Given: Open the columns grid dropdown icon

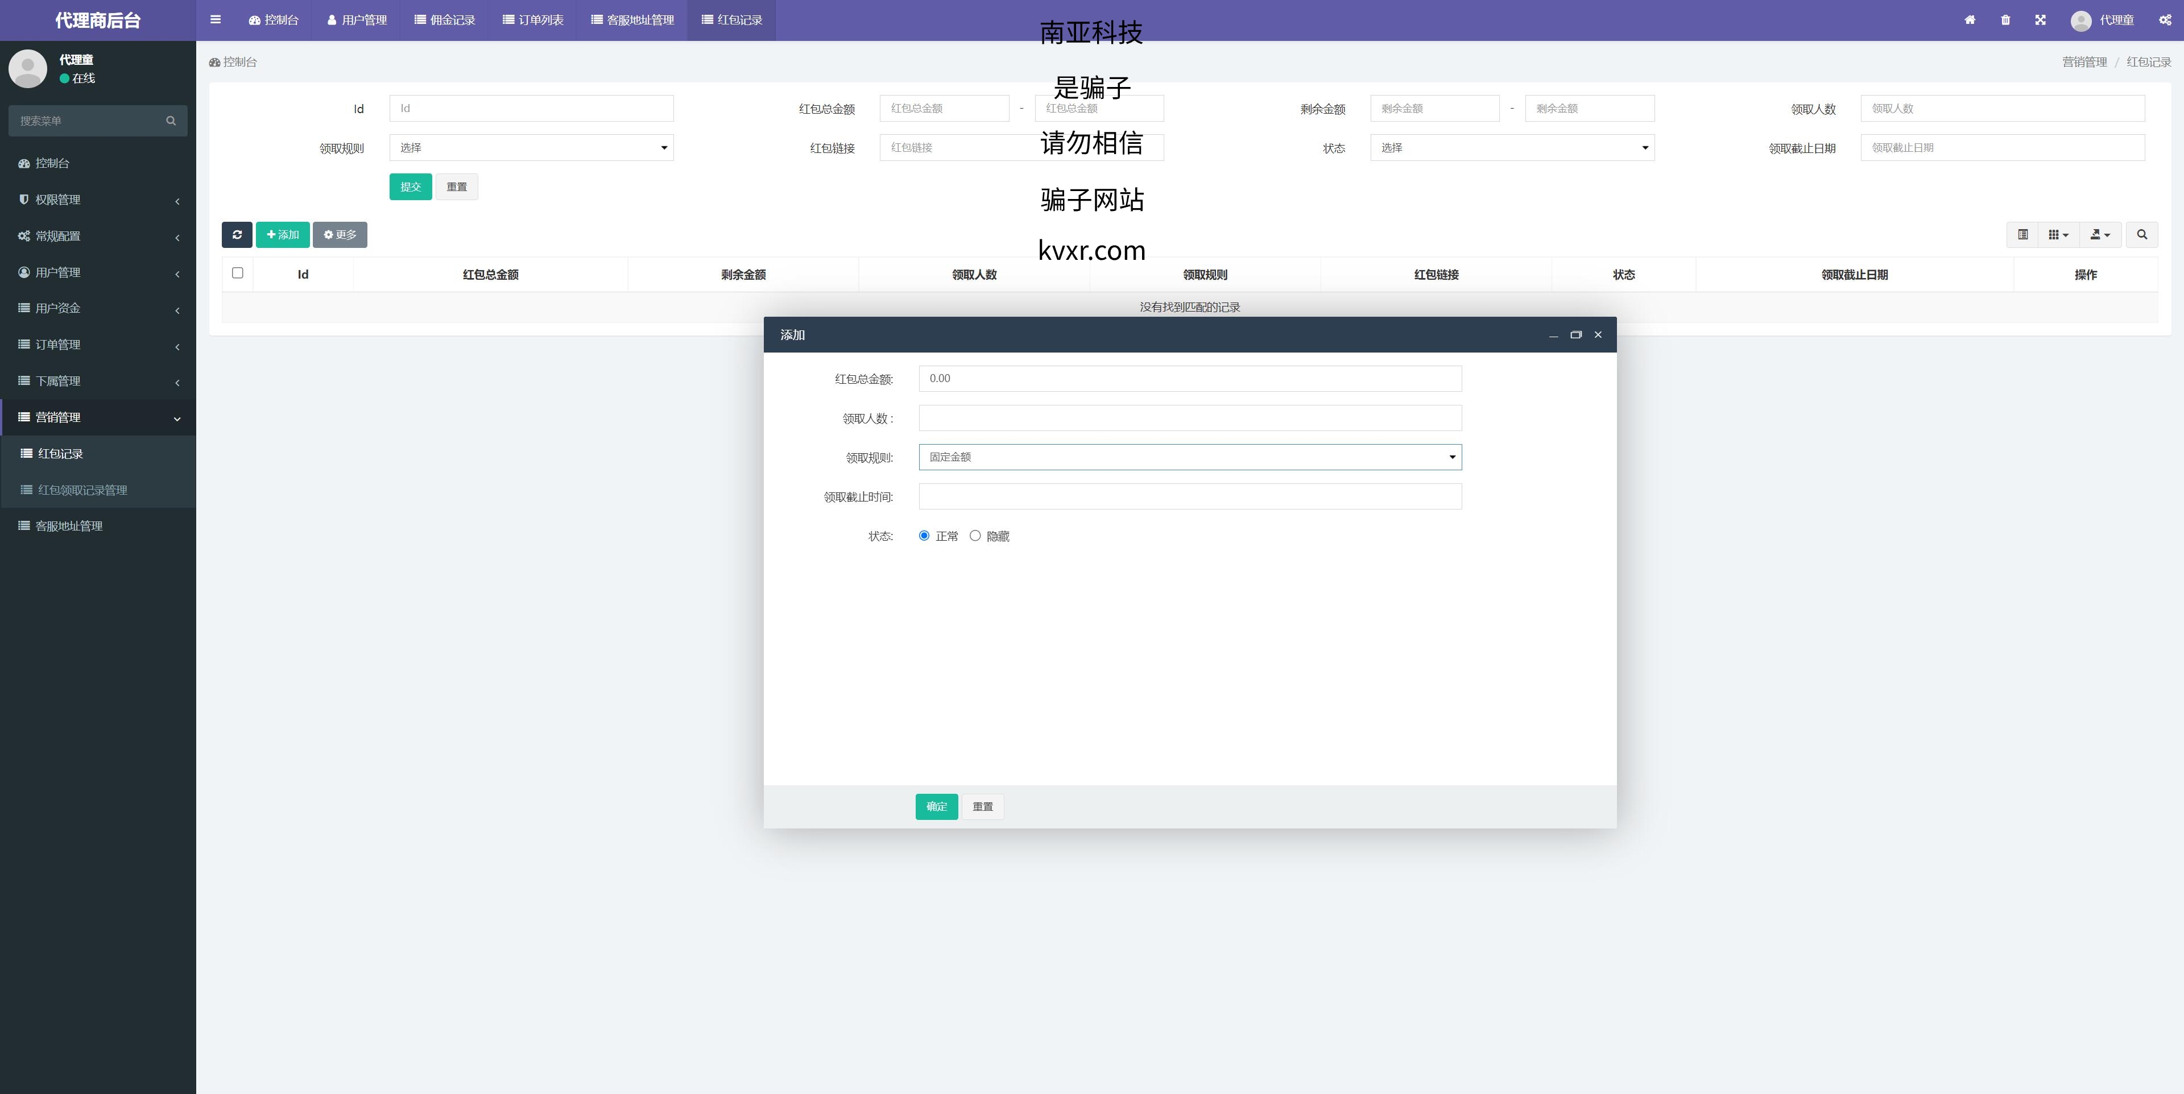Looking at the screenshot, I should 2058,235.
